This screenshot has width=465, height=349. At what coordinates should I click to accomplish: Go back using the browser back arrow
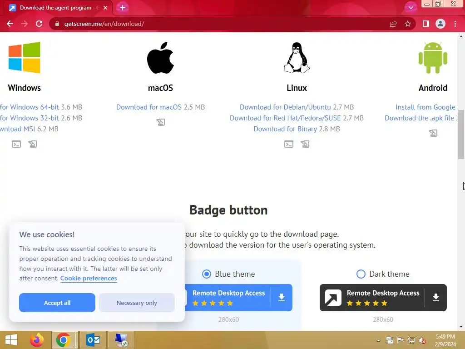10,24
